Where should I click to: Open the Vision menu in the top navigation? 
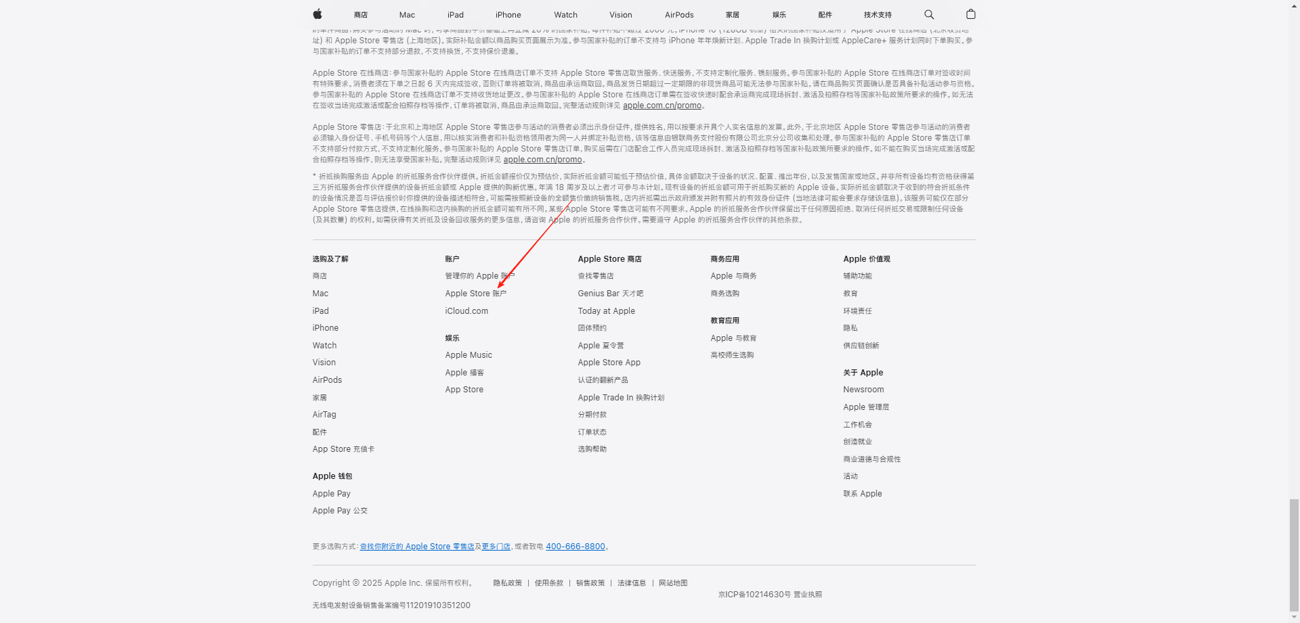click(x=620, y=15)
